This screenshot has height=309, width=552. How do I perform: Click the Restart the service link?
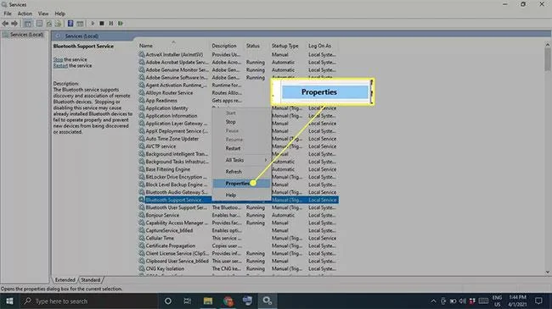[60, 66]
